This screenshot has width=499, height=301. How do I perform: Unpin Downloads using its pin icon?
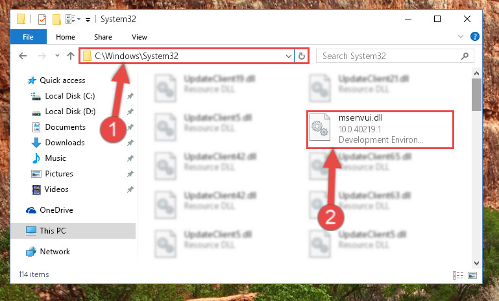(130, 143)
